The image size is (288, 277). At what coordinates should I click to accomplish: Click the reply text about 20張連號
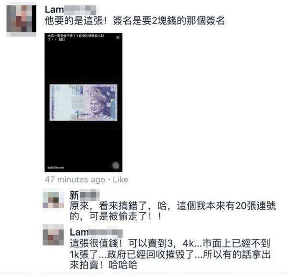[173, 206]
